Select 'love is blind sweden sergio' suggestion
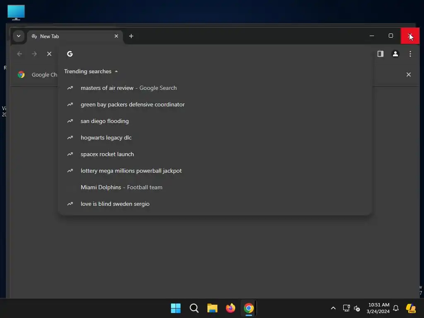 tap(215, 204)
